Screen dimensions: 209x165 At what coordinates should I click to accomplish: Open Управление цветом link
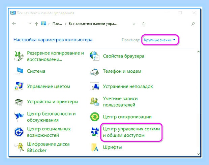coord(49,87)
